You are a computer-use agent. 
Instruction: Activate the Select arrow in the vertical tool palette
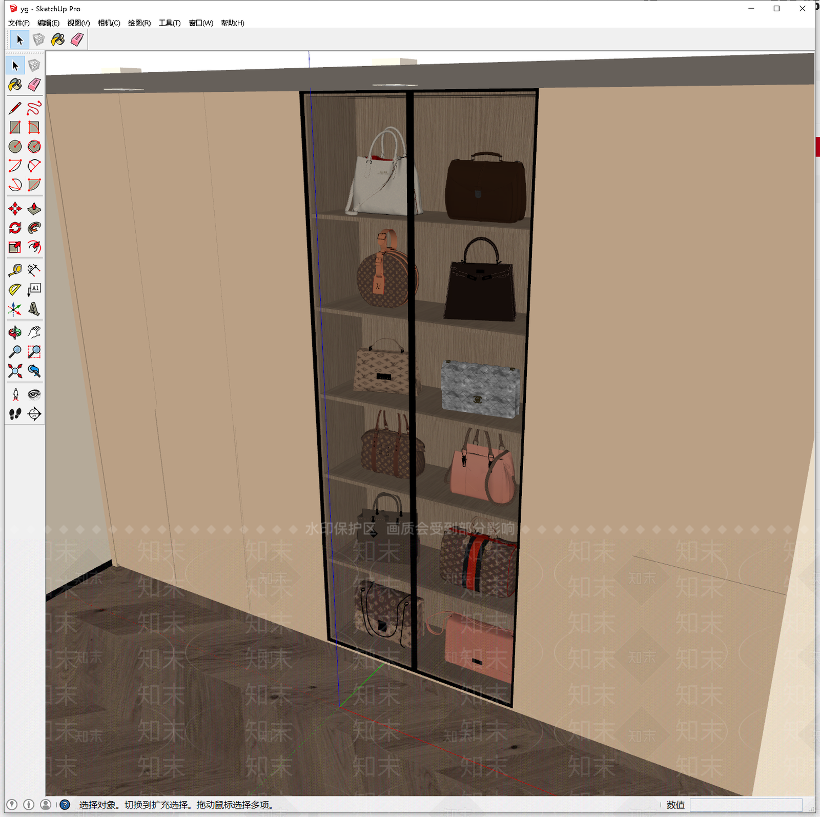(15, 66)
